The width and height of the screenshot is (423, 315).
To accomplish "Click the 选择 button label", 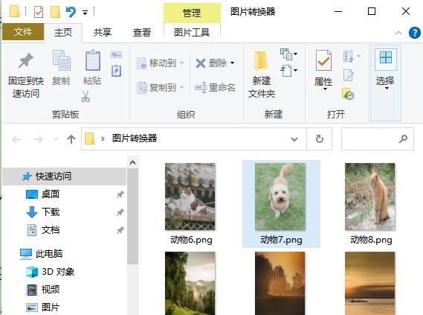I will [385, 80].
